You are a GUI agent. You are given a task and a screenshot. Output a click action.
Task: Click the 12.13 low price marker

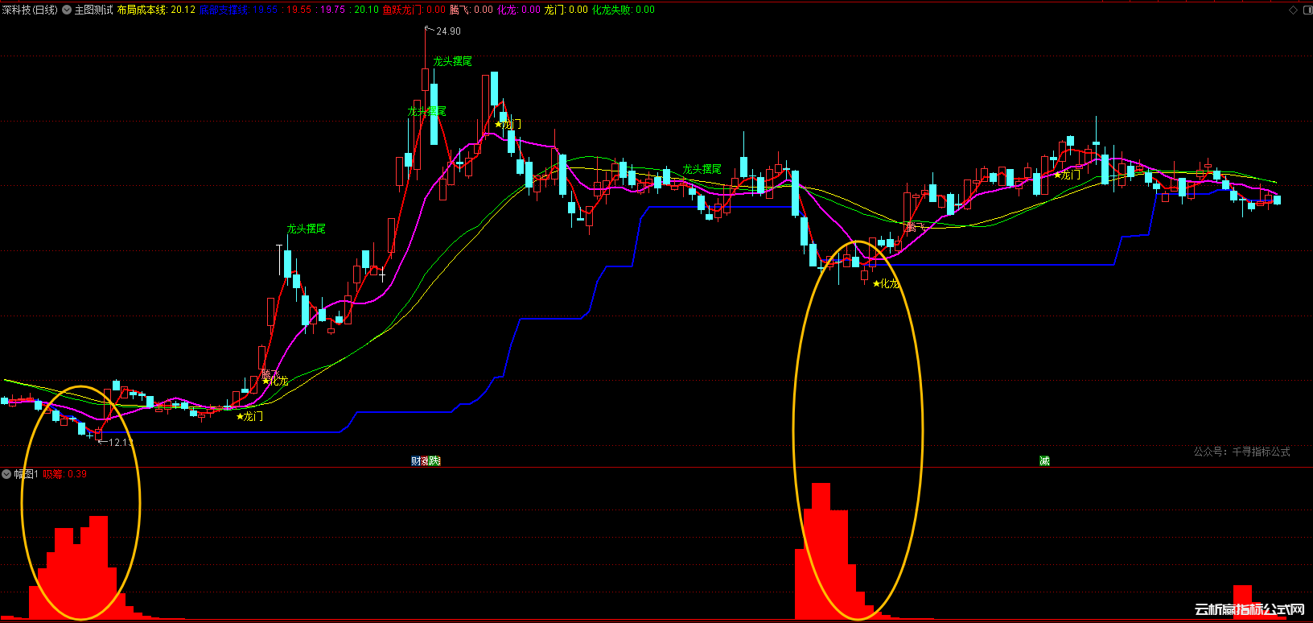[x=119, y=443]
